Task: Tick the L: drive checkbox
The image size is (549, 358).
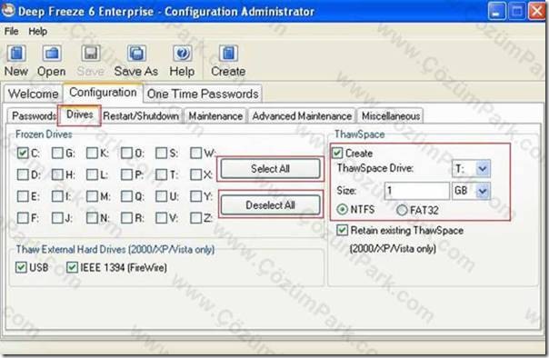Action: [92, 174]
